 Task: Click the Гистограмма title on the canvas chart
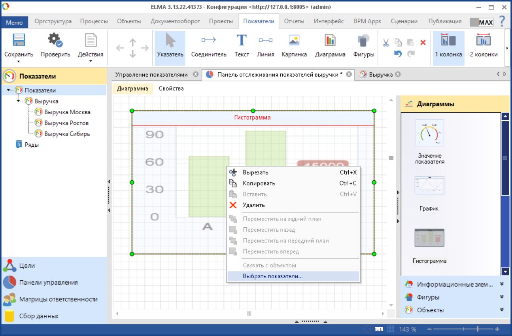point(252,117)
